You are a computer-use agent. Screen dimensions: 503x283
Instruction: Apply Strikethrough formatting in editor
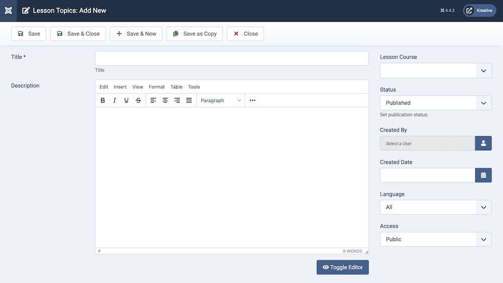tap(138, 101)
